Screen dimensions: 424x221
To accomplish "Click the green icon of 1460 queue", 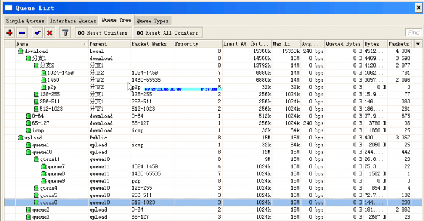I will 44,80.
